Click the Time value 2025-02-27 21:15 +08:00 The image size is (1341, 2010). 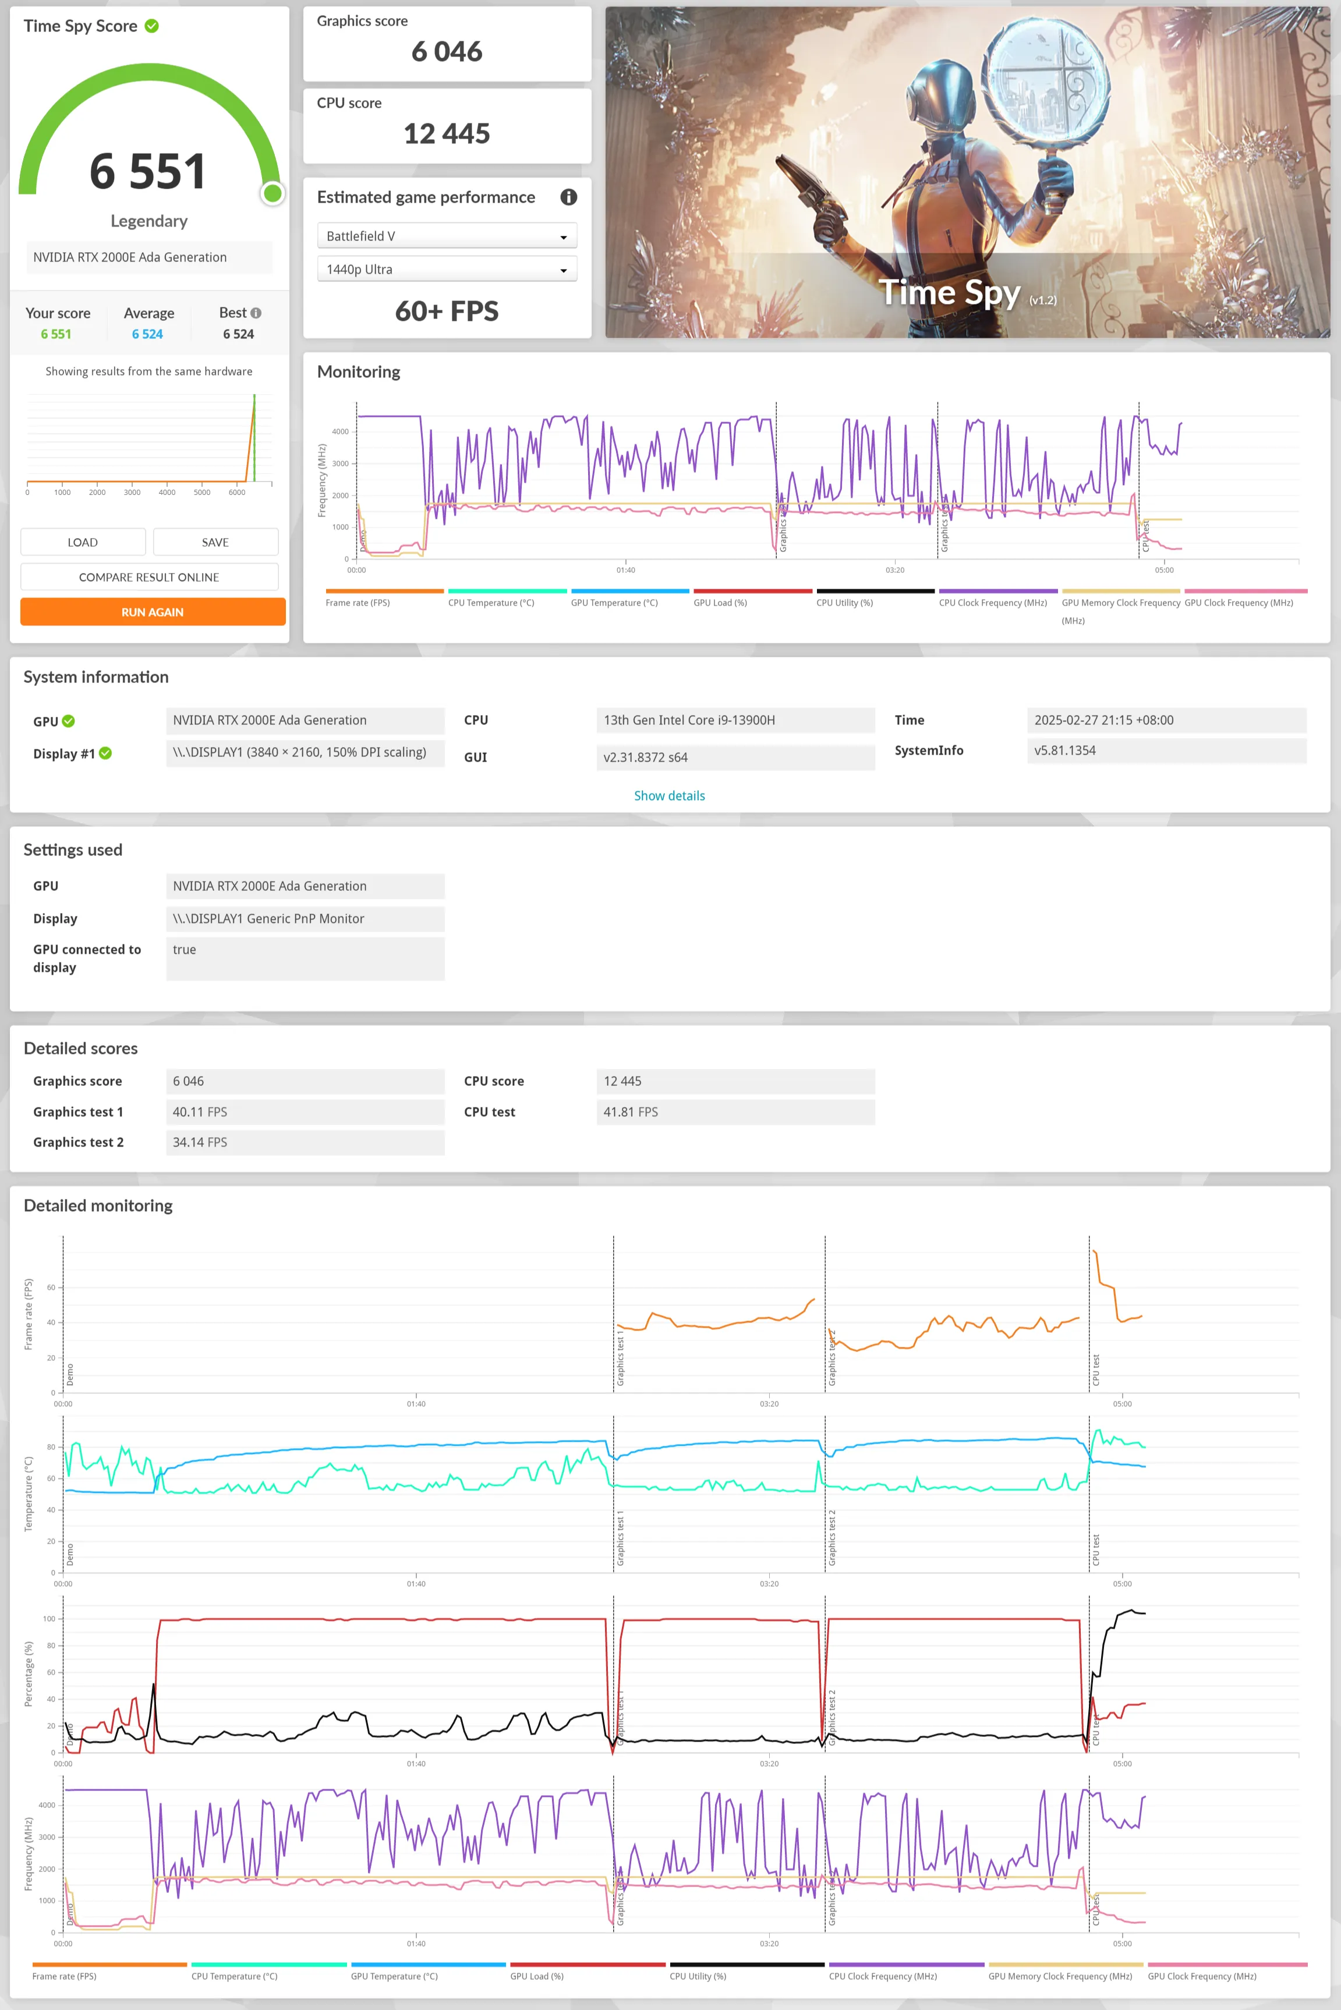coord(1166,720)
